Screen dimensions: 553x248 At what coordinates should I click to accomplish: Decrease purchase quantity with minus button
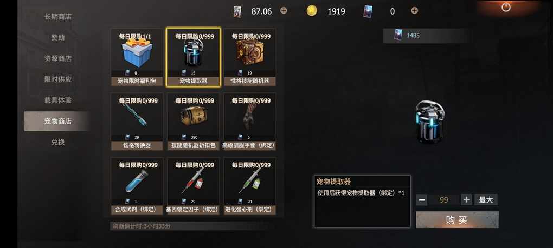point(422,200)
